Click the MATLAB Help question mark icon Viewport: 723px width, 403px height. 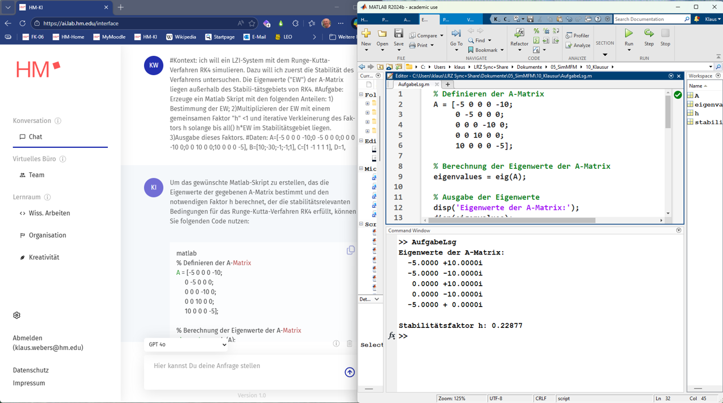tap(598, 19)
